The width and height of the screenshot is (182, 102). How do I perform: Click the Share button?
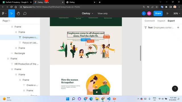[x=158, y=13]
